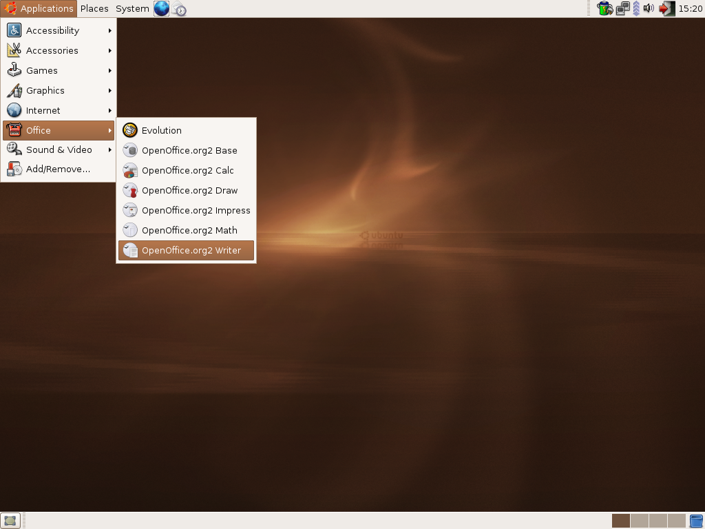Viewport: 705px width, 529px height.
Task: Open the volume control speaker icon
Action: pos(649,8)
